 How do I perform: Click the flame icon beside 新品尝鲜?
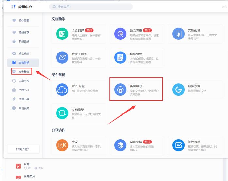coord(14,41)
